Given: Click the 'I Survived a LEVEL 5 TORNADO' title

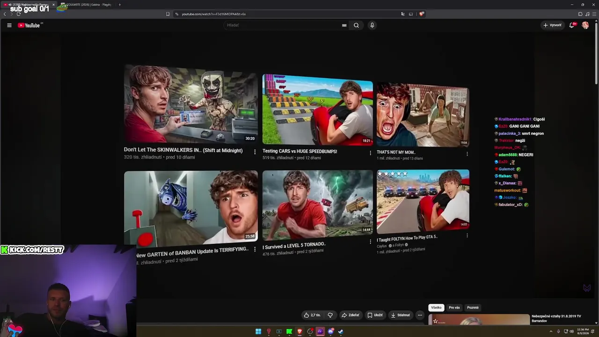Looking at the screenshot, I should pyautogui.click(x=294, y=246).
